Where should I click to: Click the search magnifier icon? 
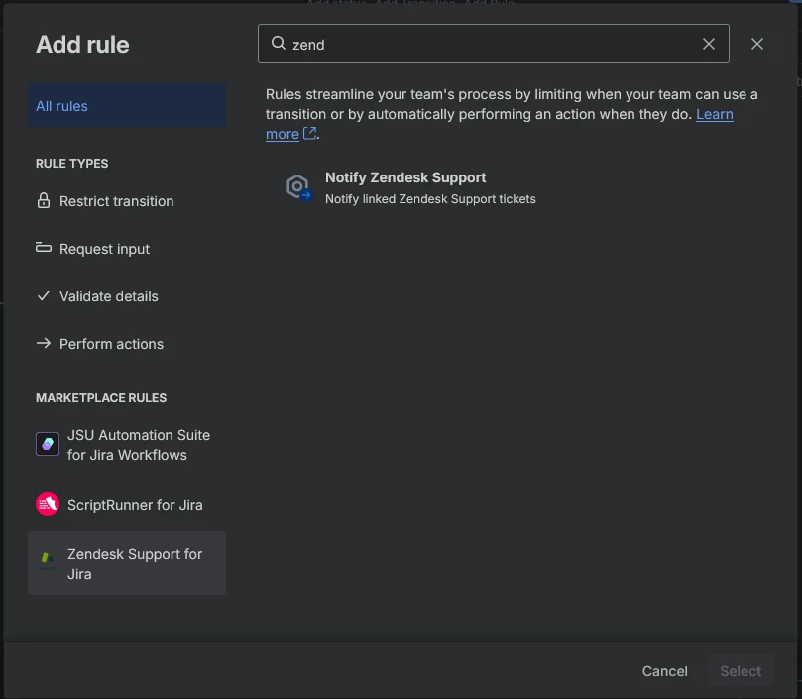click(279, 44)
